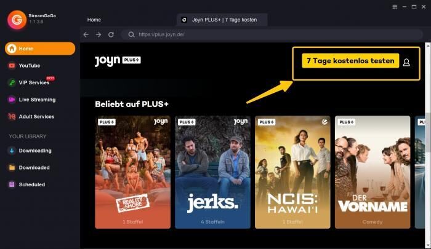Click 'YOUR LIBRARY' heading
The image size is (431, 249).
(x=28, y=136)
